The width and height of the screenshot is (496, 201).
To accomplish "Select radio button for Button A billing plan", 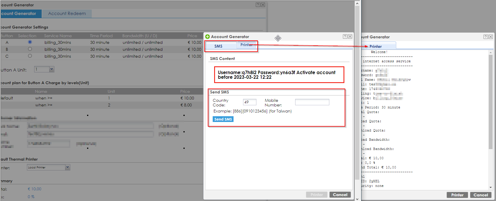I will tap(30, 42).
